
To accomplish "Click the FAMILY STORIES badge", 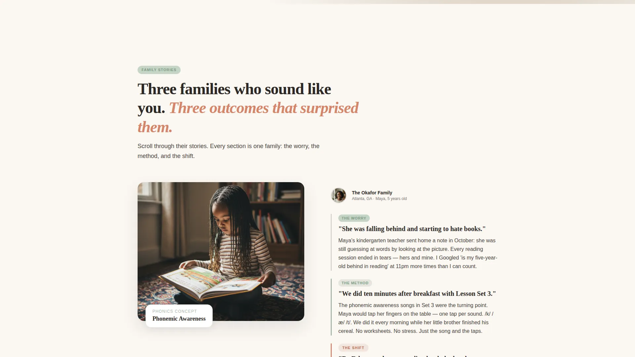I will tap(159, 70).
